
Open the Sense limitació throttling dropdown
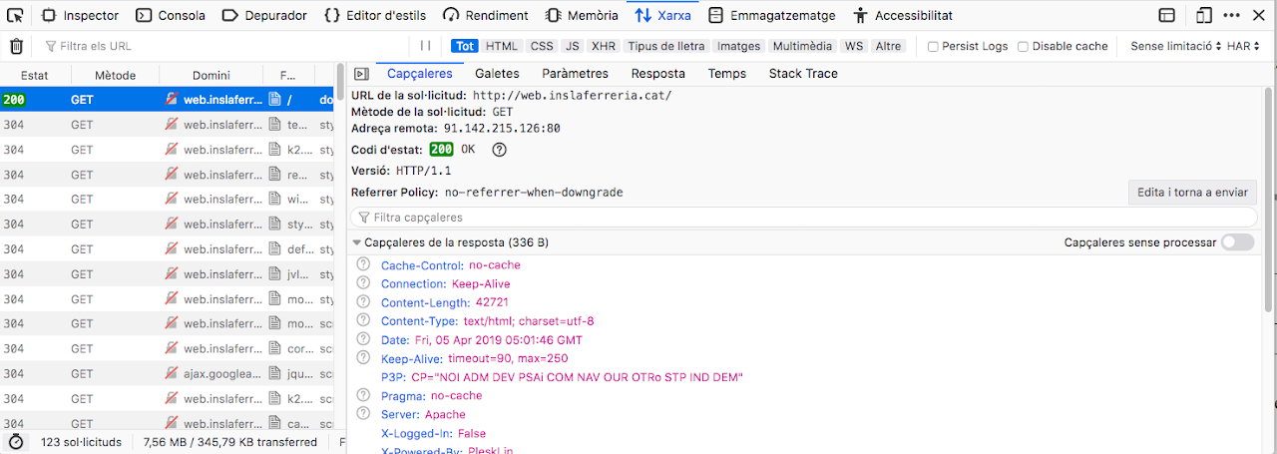click(x=1175, y=46)
